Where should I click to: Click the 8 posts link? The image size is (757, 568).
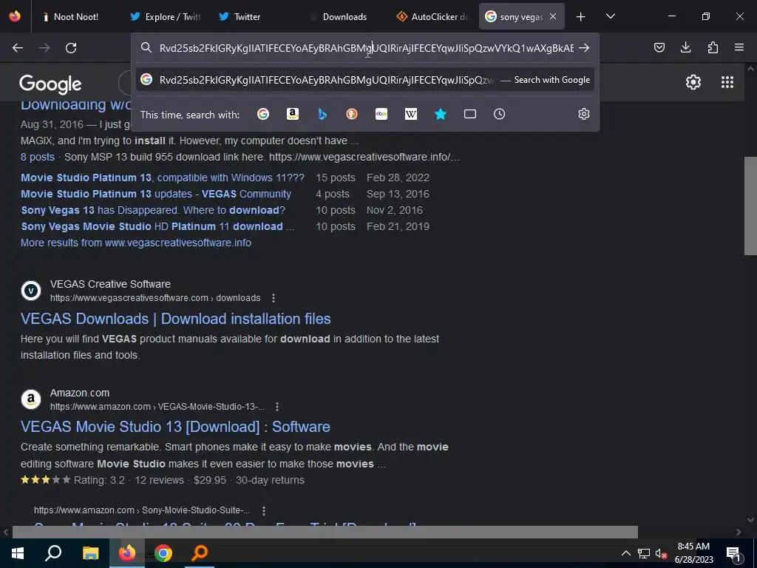click(x=38, y=157)
